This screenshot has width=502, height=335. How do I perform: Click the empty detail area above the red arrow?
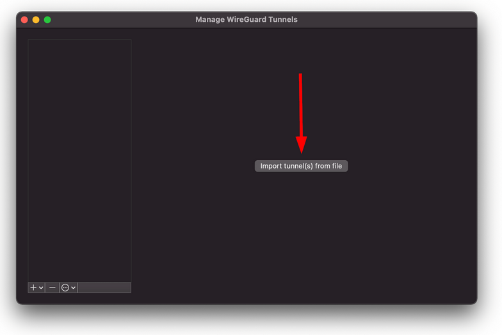pos(300,50)
